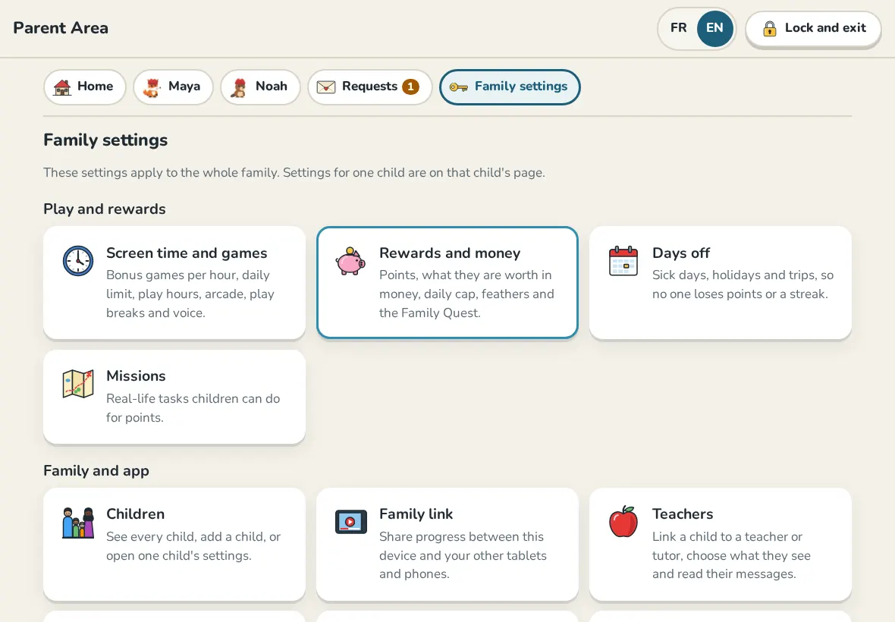The width and height of the screenshot is (895, 622).
Task: Click the house icon on Home tab
Action: click(x=62, y=87)
